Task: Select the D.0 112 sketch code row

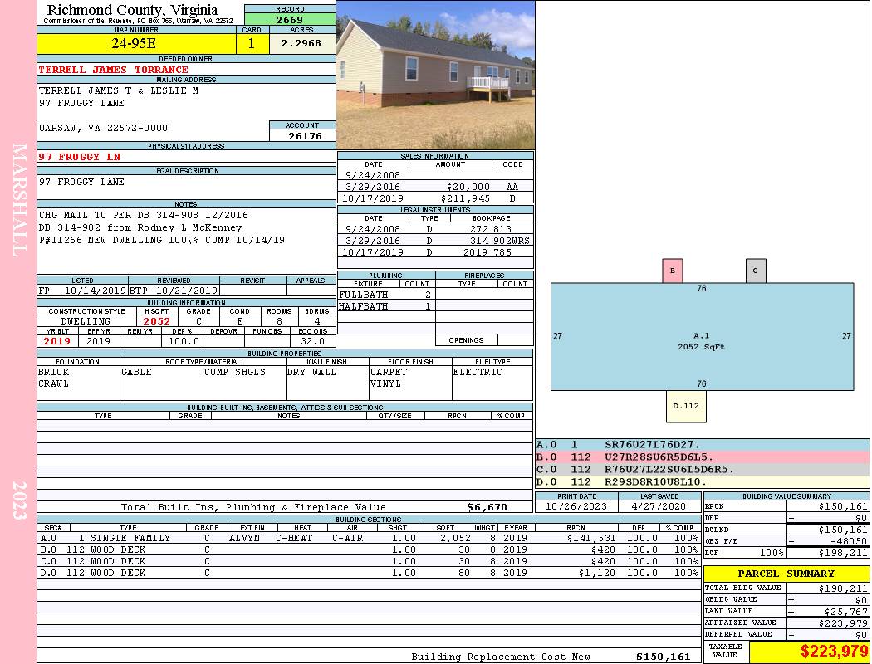Action: 703,481
